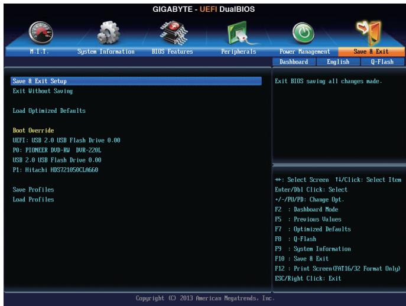
Task: Click the 'Enter/Dbl Click: Select' hint
Action: [311, 190]
